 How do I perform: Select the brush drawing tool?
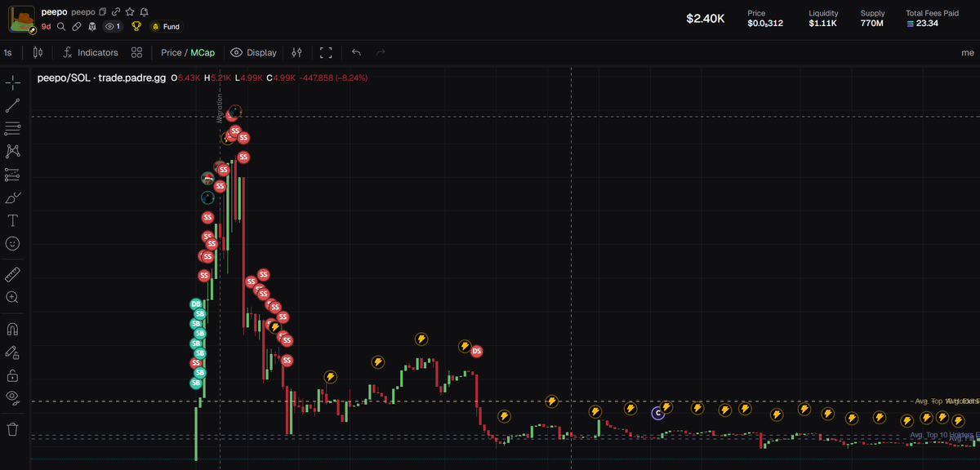tap(13, 197)
